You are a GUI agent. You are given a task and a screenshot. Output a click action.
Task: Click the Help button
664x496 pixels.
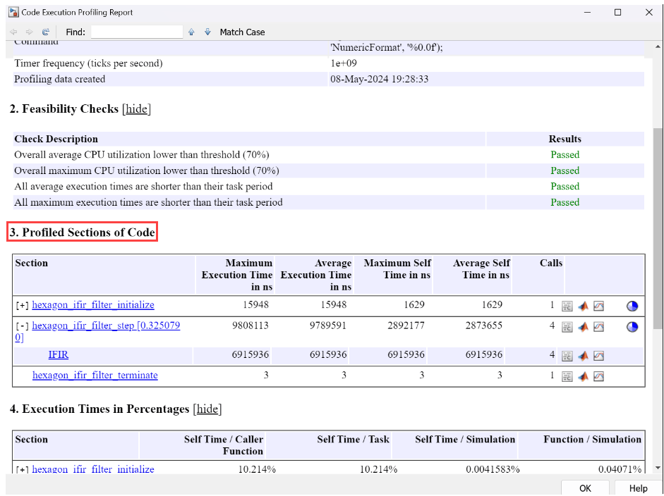638,488
